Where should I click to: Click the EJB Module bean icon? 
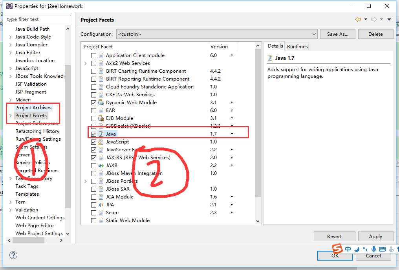[x=101, y=118]
